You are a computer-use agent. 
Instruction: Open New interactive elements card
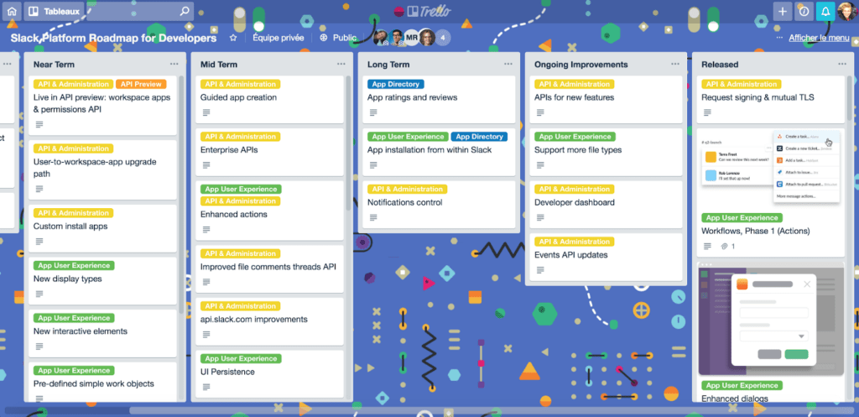(x=102, y=333)
